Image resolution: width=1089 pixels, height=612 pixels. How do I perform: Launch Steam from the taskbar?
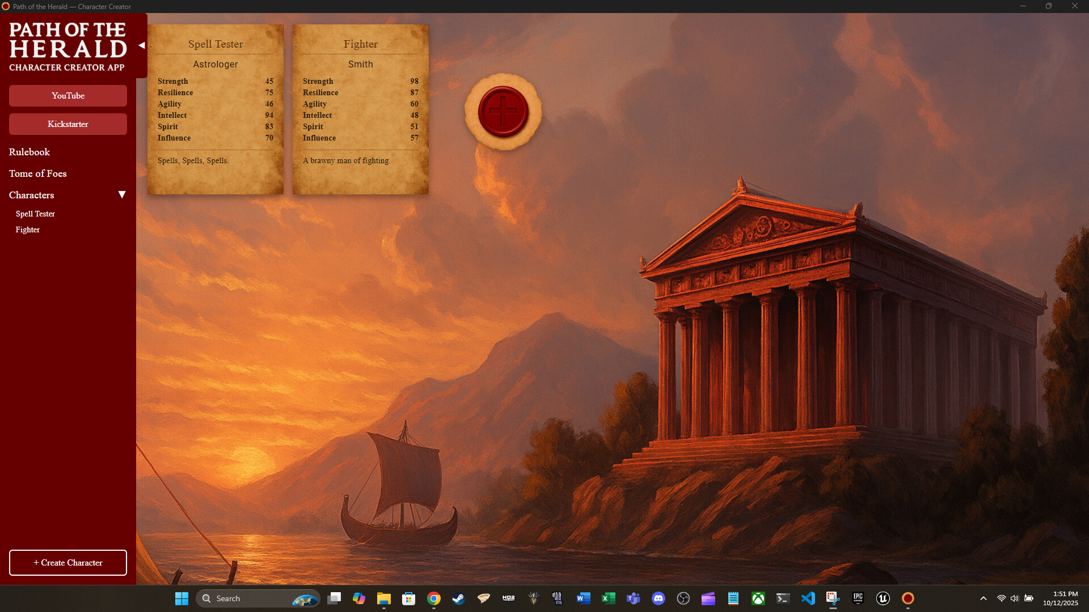pyautogui.click(x=458, y=598)
